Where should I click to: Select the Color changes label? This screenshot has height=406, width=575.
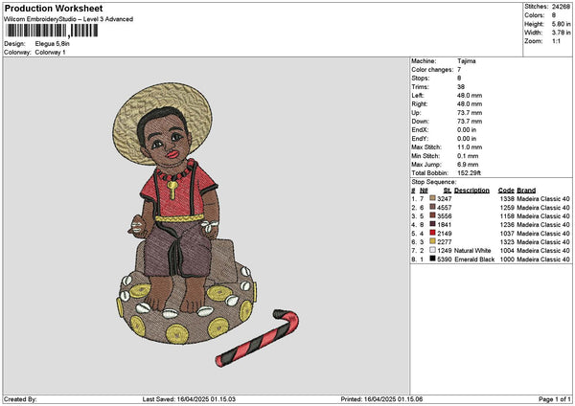(432, 70)
